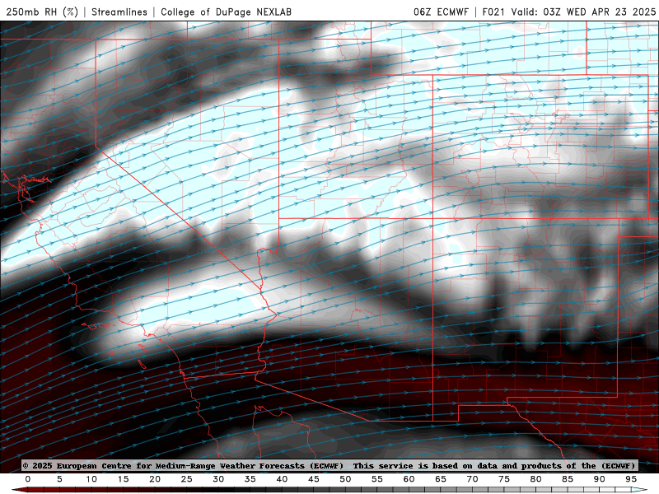This screenshot has height=494, width=659.
Task: Click the '06Z ECMWF' model run text
Action: click(x=441, y=12)
